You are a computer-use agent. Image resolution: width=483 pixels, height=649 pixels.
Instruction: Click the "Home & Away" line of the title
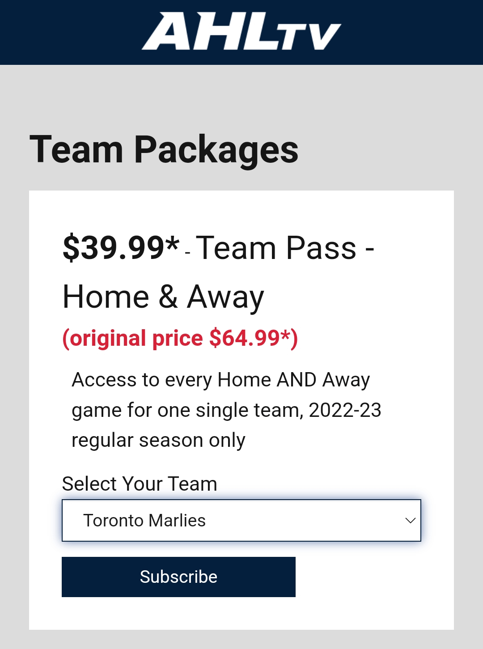click(x=163, y=297)
